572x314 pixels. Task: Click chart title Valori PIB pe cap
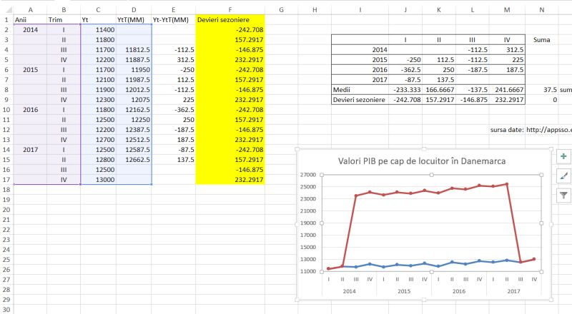(x=422, y=161)
